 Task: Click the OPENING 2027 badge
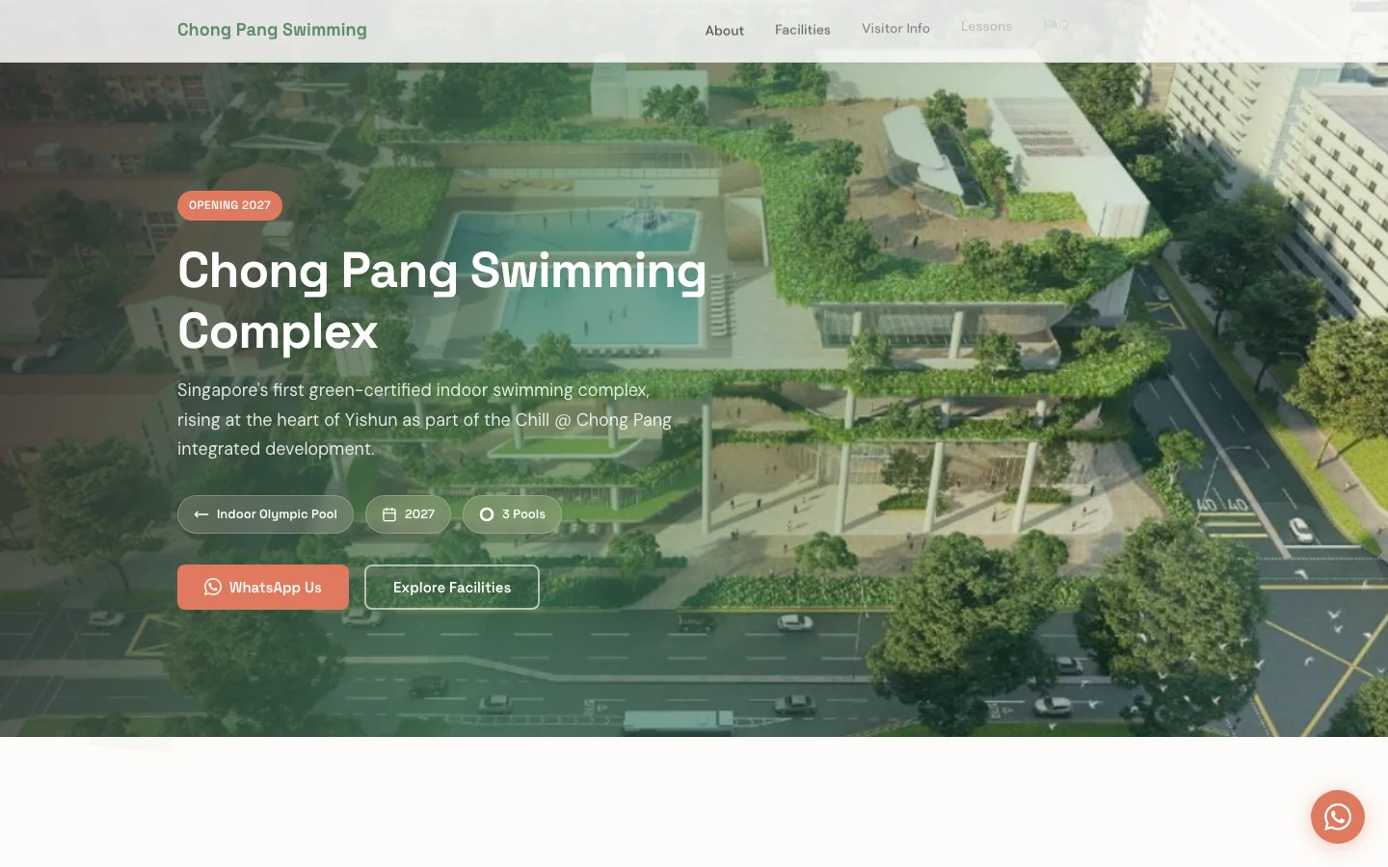229,205
